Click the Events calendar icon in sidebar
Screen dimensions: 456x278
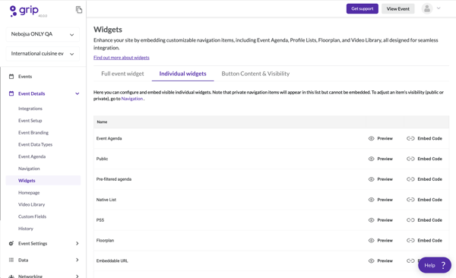point(11,77)
